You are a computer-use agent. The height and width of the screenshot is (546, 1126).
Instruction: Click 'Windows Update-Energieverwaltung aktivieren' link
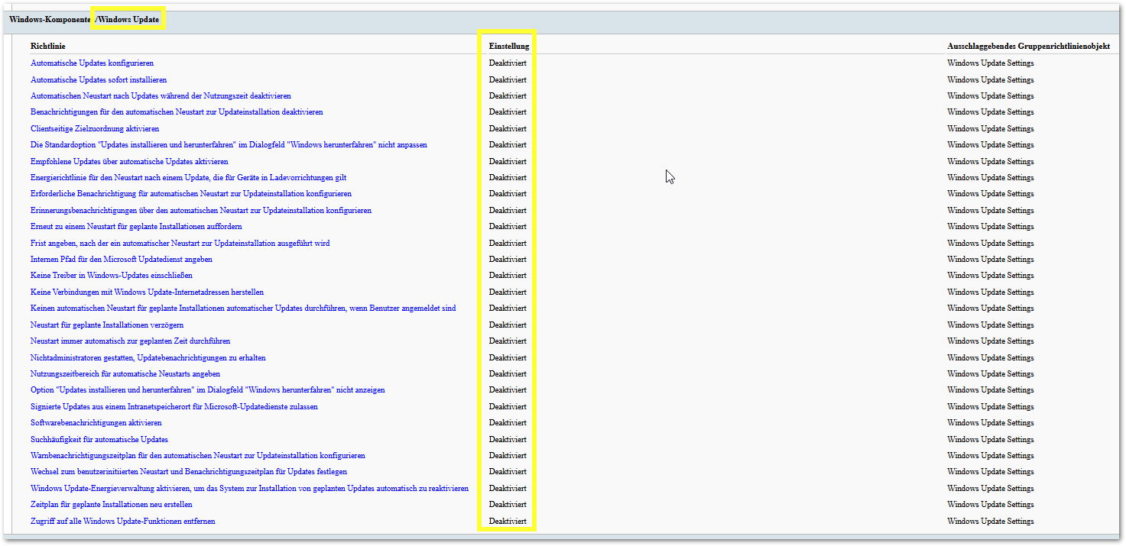[x=249, y=489]
